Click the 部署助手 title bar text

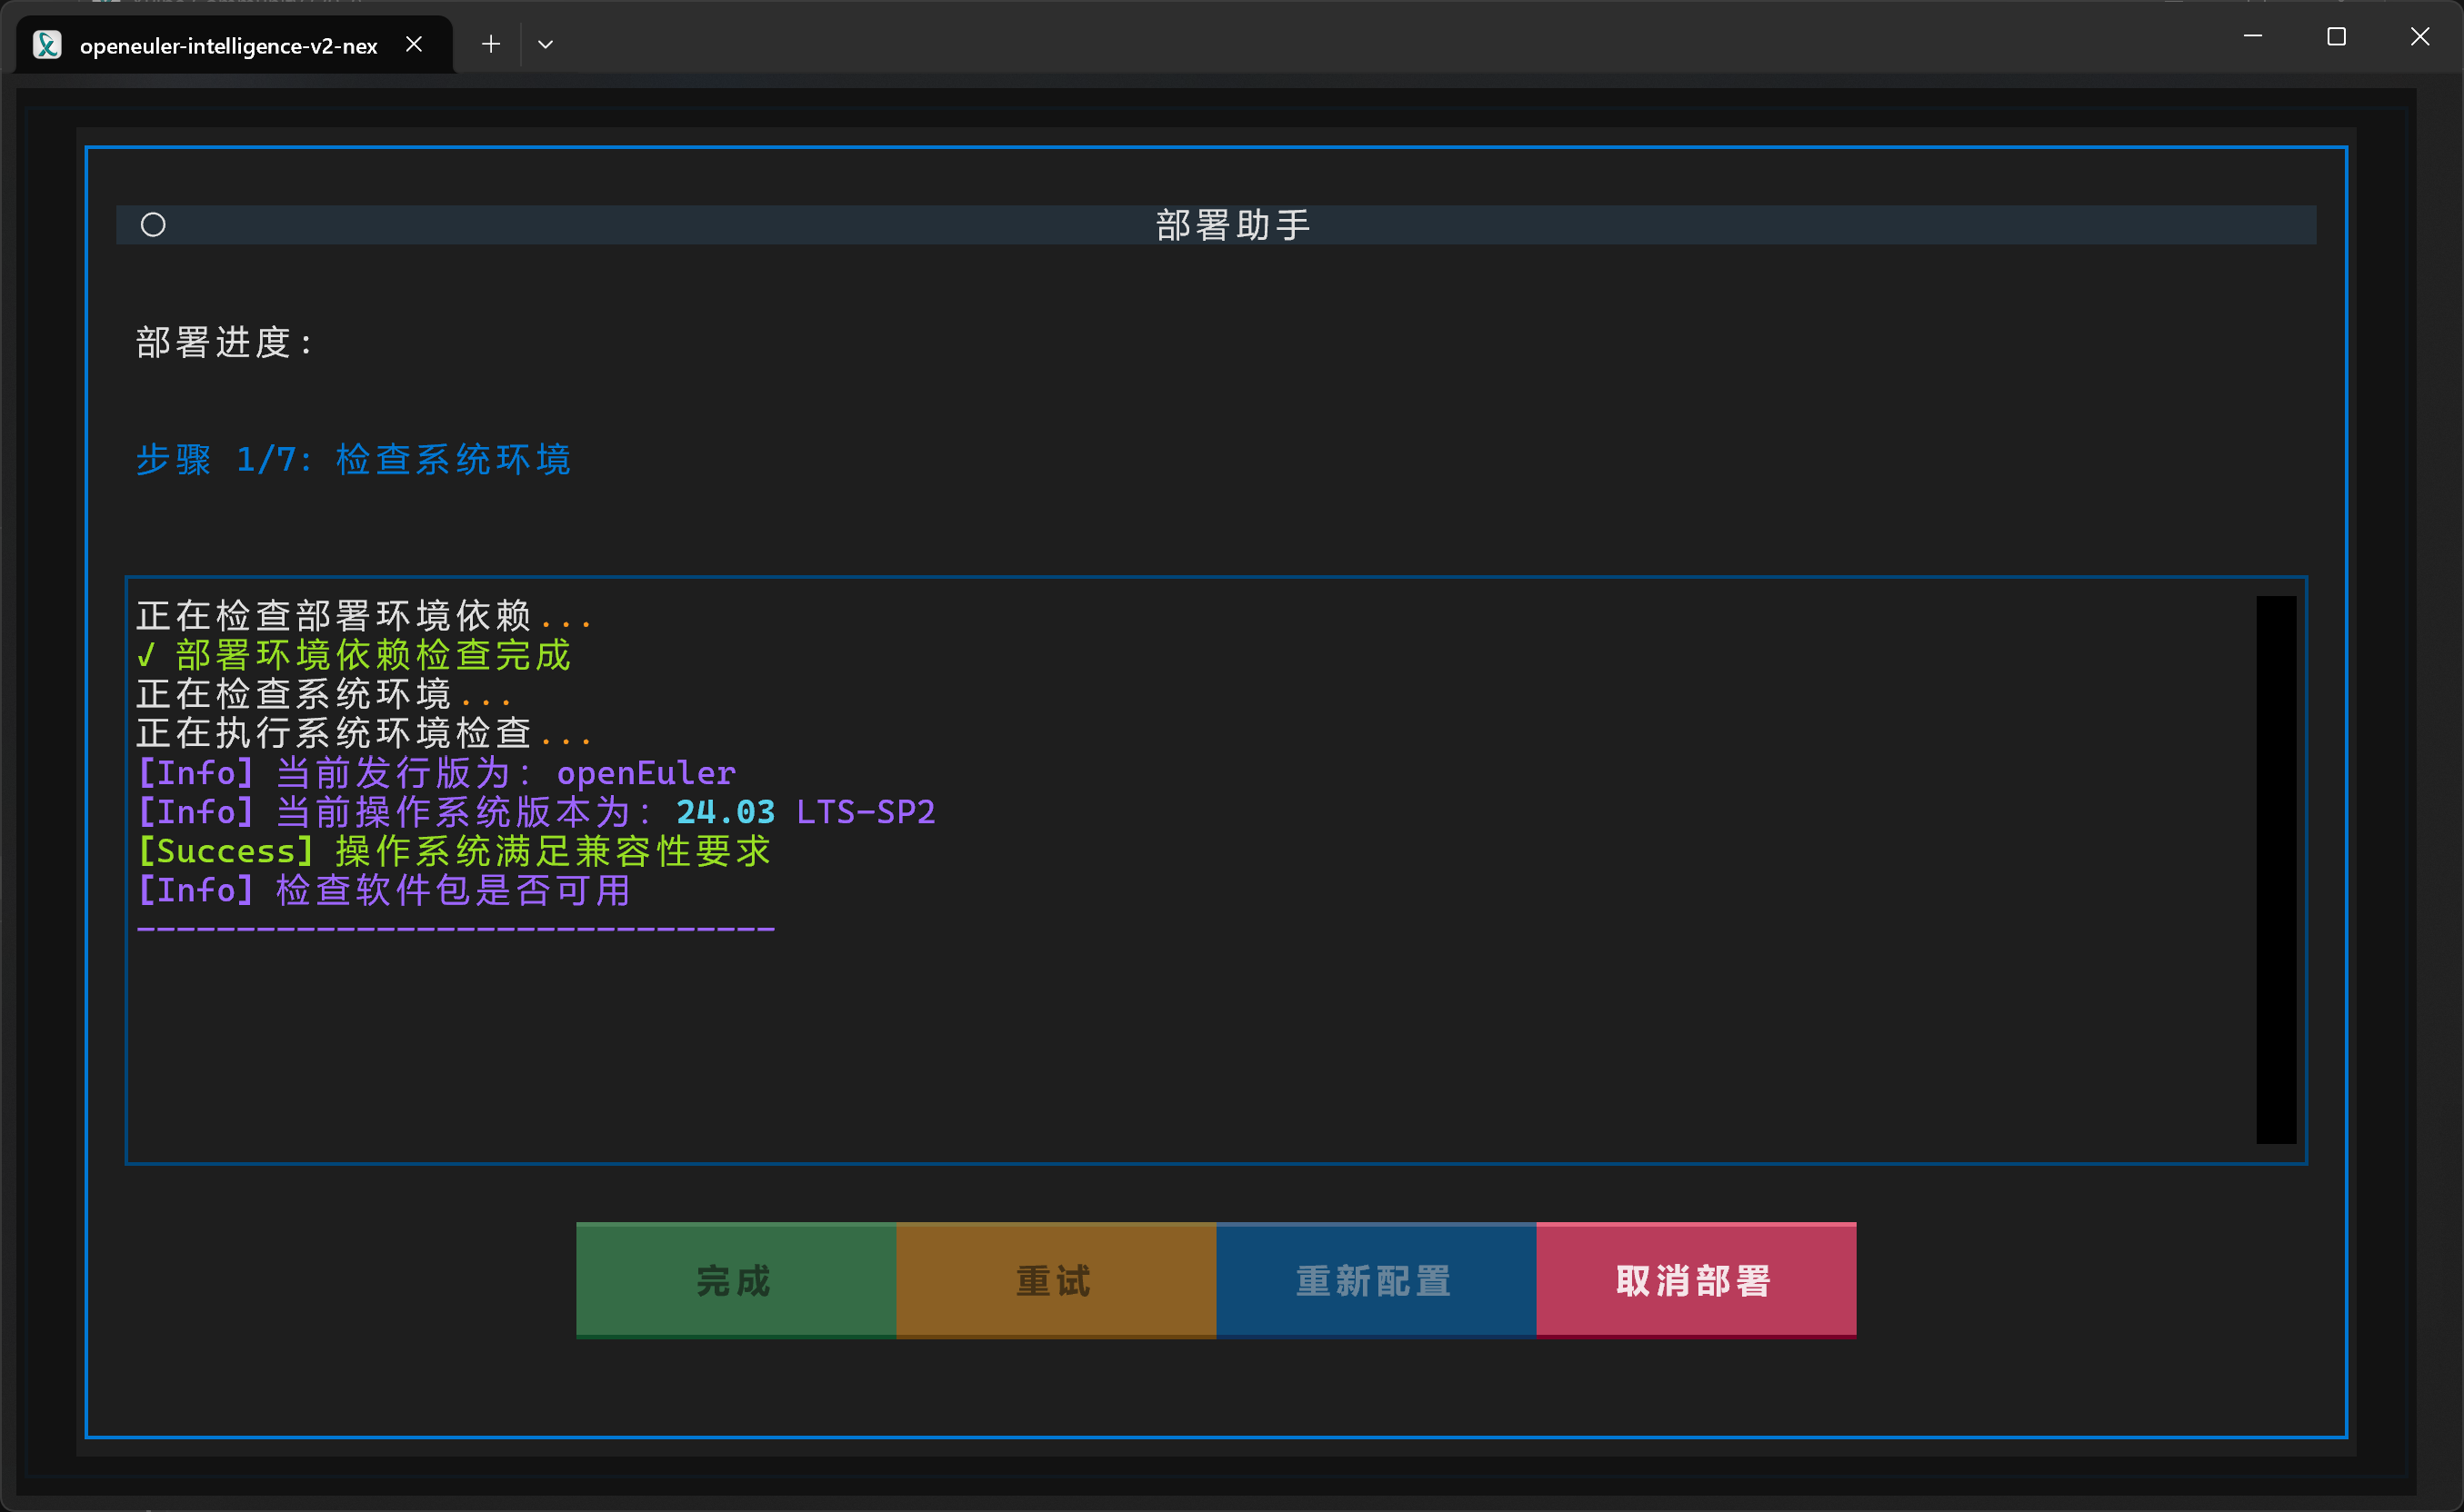[x=1233, y=225]
